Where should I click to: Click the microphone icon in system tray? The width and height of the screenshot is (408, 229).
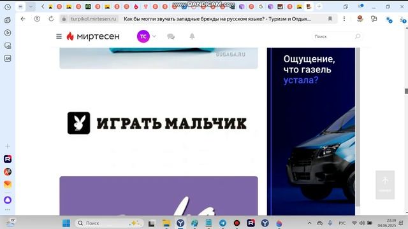[x=330, y=223]
